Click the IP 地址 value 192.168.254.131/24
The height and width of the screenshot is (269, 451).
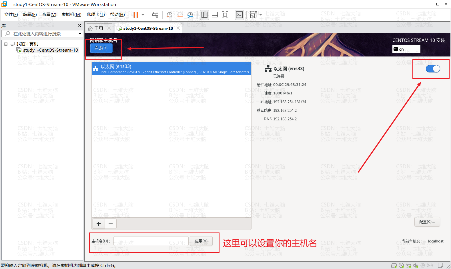[x=290, y=102]
